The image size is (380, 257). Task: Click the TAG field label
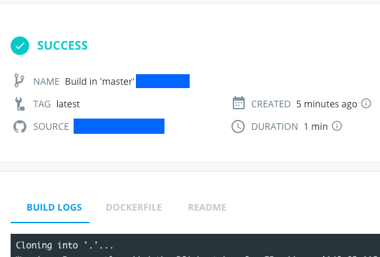click(42, 104)
